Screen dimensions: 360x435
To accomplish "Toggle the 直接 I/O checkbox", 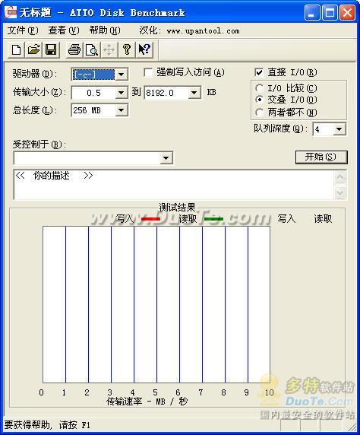I will 258,73.
